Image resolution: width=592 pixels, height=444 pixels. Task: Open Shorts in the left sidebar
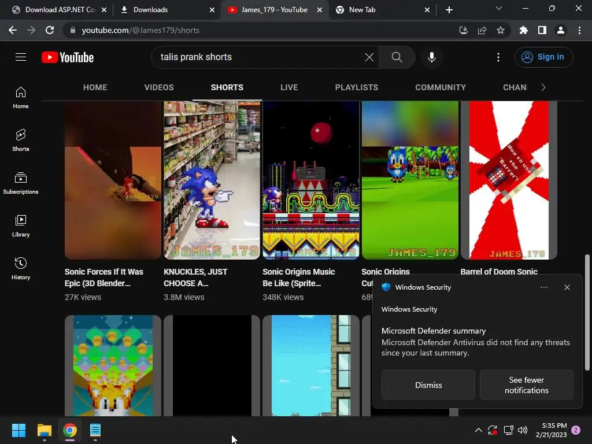pos(21,140)
